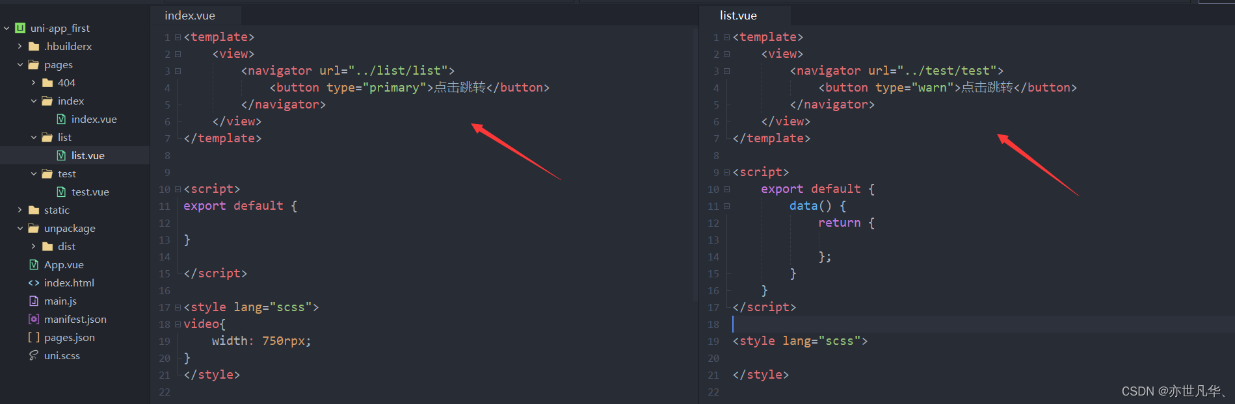Fold the data() block in list.vue
Viewport: 1235px width, 404px height.
point(726,206)
